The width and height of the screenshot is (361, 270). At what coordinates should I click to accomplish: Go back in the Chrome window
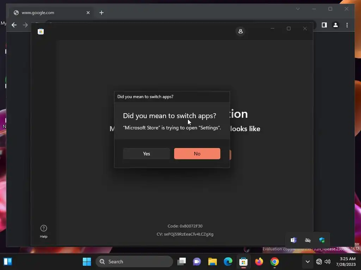[14, 25]
